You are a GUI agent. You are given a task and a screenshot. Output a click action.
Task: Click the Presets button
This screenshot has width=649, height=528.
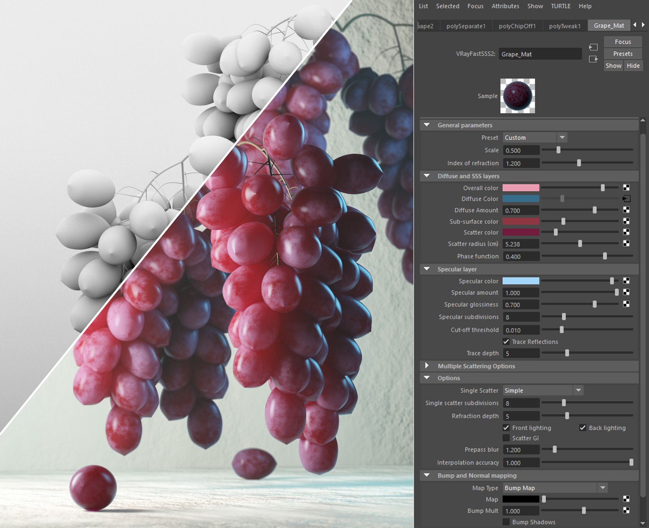point(623,53)
